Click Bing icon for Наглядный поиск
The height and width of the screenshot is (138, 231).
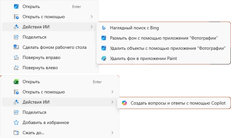click(x=104, y=28)
